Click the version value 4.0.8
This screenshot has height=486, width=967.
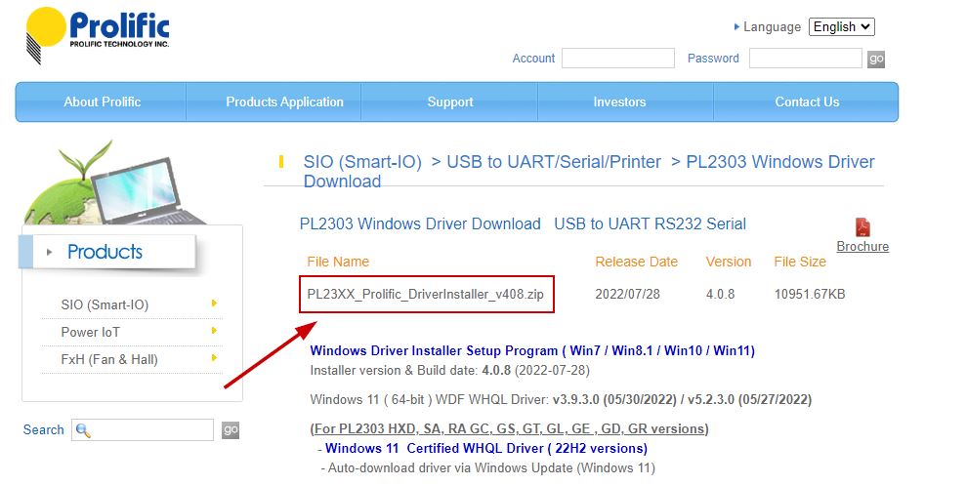point(720,295)
